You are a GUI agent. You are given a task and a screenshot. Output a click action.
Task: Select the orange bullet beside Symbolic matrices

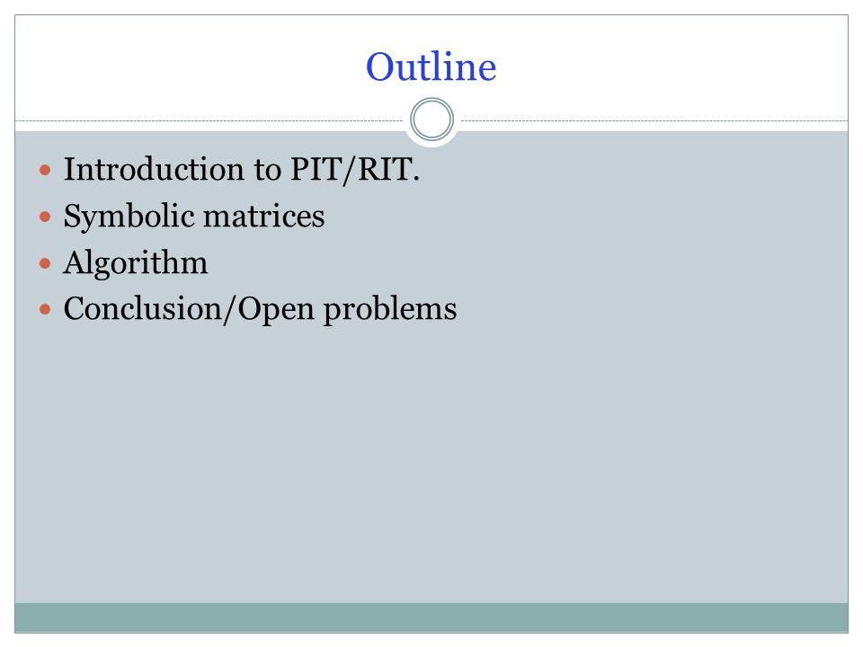point(45,217)
